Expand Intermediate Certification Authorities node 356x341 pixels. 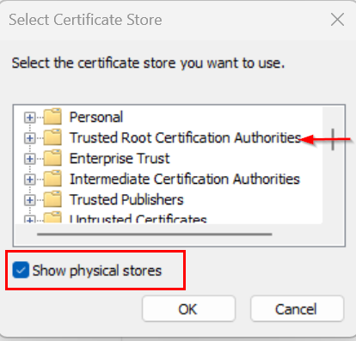coord(29,180)
